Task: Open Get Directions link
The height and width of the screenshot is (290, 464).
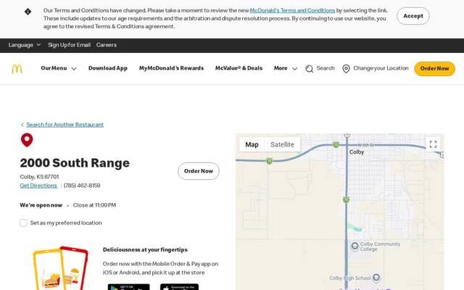Action: point(38,186)
